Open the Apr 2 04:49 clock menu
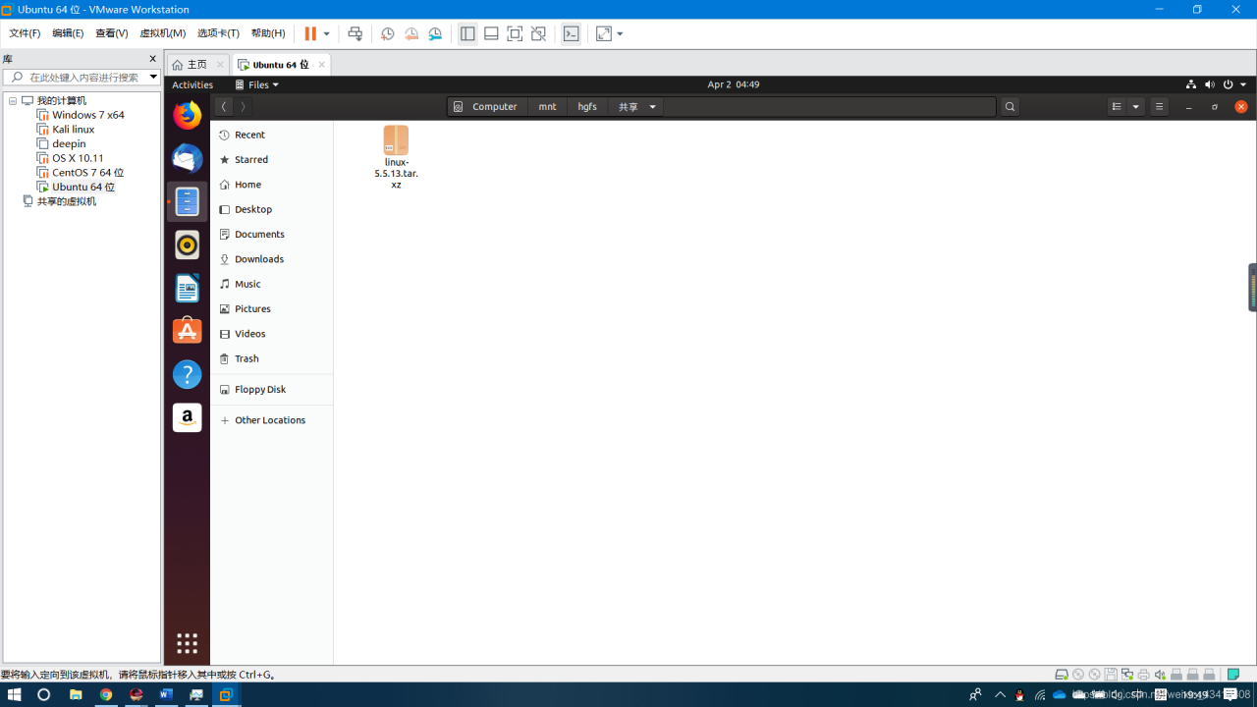 734,84
